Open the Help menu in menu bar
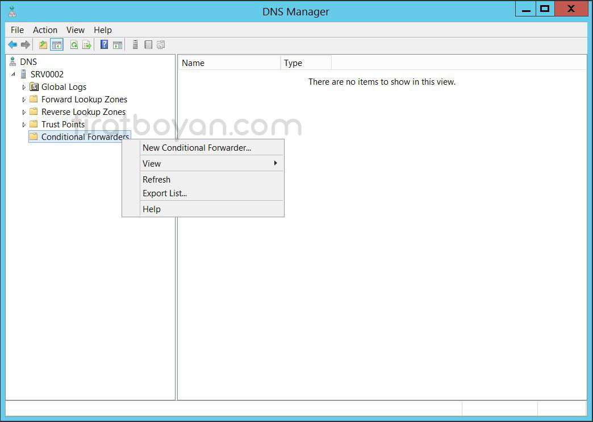593x422 pixels. coord(102,30)
